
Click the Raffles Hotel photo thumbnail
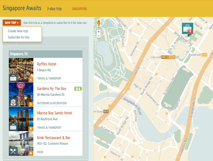click(x=21, y=70)
